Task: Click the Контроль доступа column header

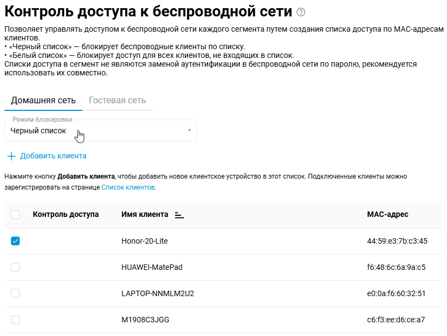Action: click(x=66, y=215)
